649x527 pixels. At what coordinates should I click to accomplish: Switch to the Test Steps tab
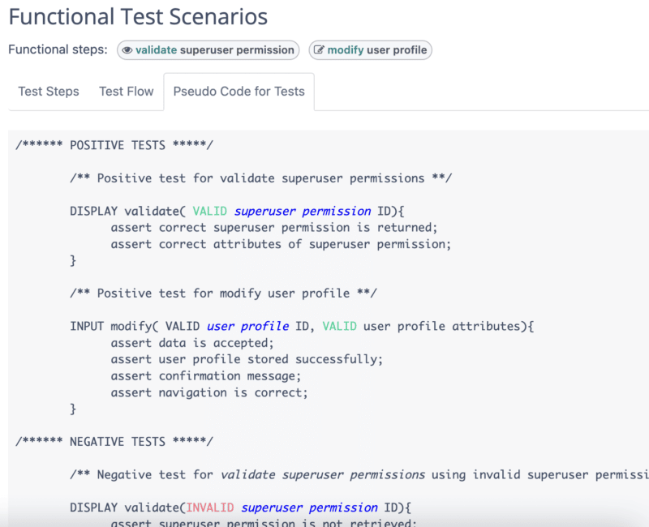[48, 92]
